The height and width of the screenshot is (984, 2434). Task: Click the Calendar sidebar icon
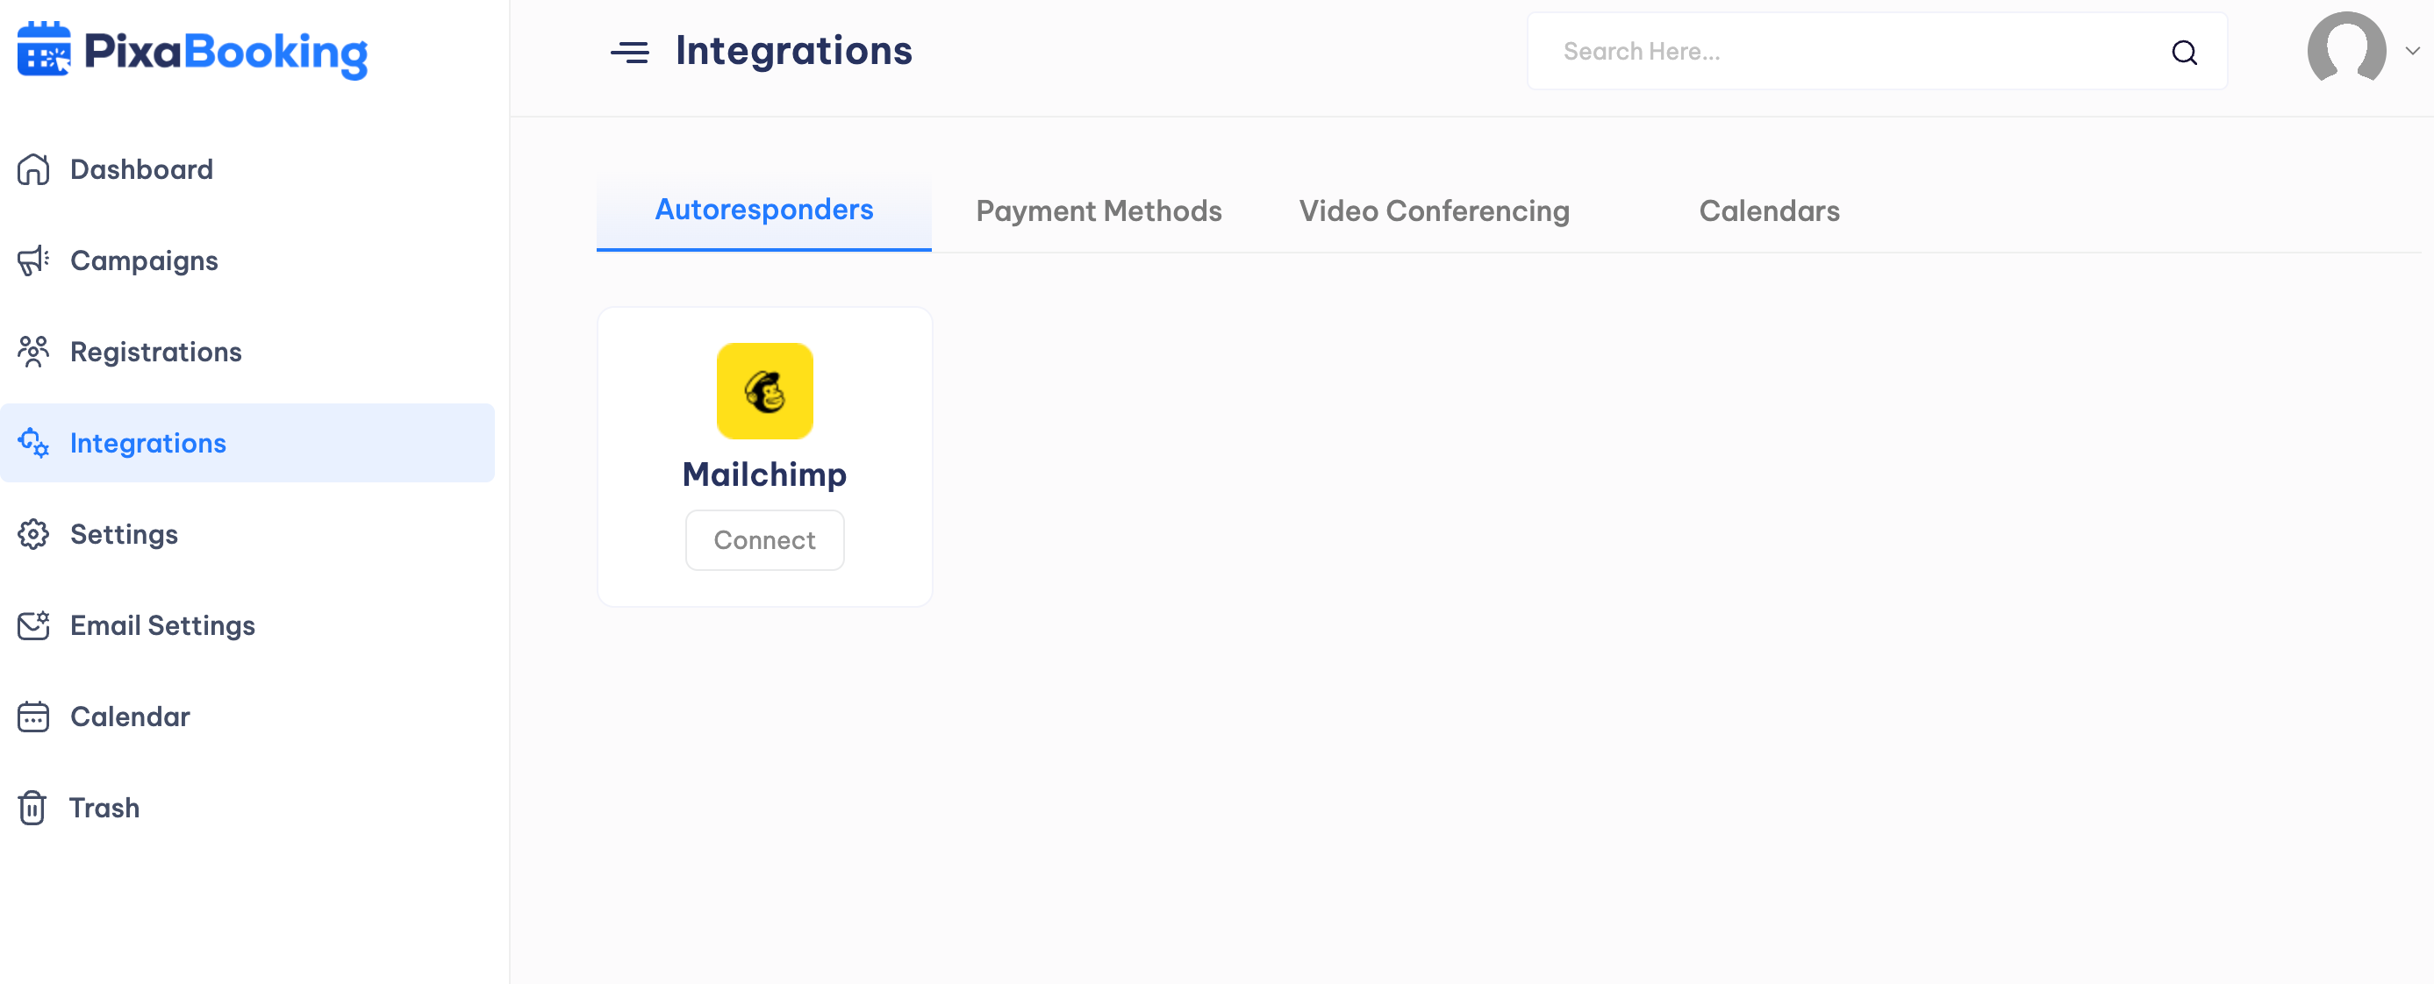pos(33,717)
